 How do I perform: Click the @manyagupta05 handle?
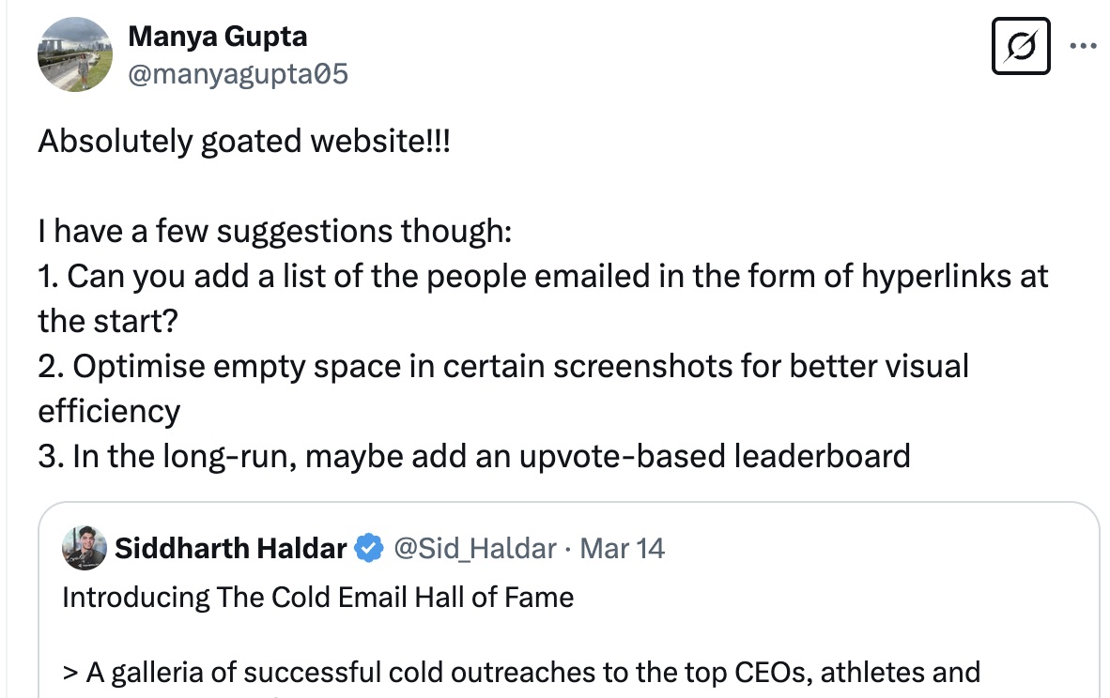click(x=238, y=73)
